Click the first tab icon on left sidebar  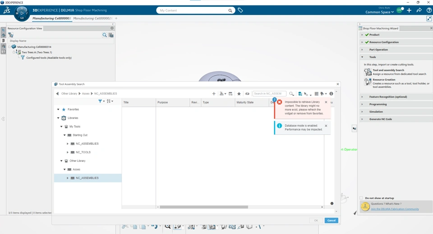(3, 30)
